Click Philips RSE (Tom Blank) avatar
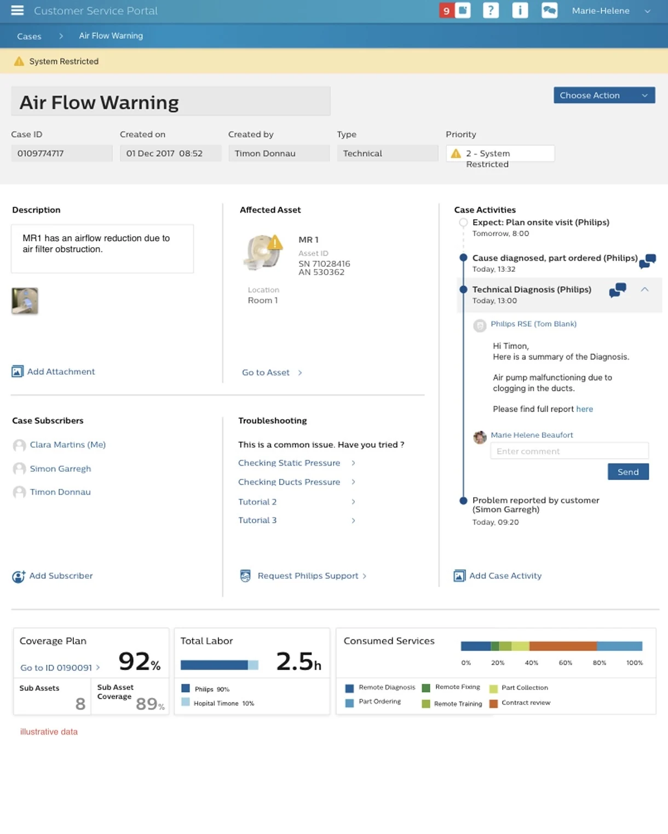This screenshot has height=834, width=668. pyautogui.click(x=480, y=326)
